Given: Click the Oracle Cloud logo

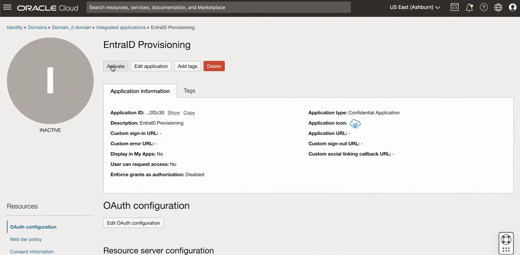Looking at the screenshot, I should tap(48, 8).
